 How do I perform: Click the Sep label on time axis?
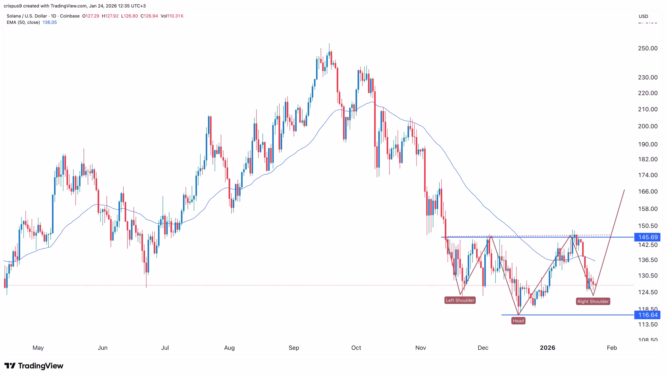[294, 348]
